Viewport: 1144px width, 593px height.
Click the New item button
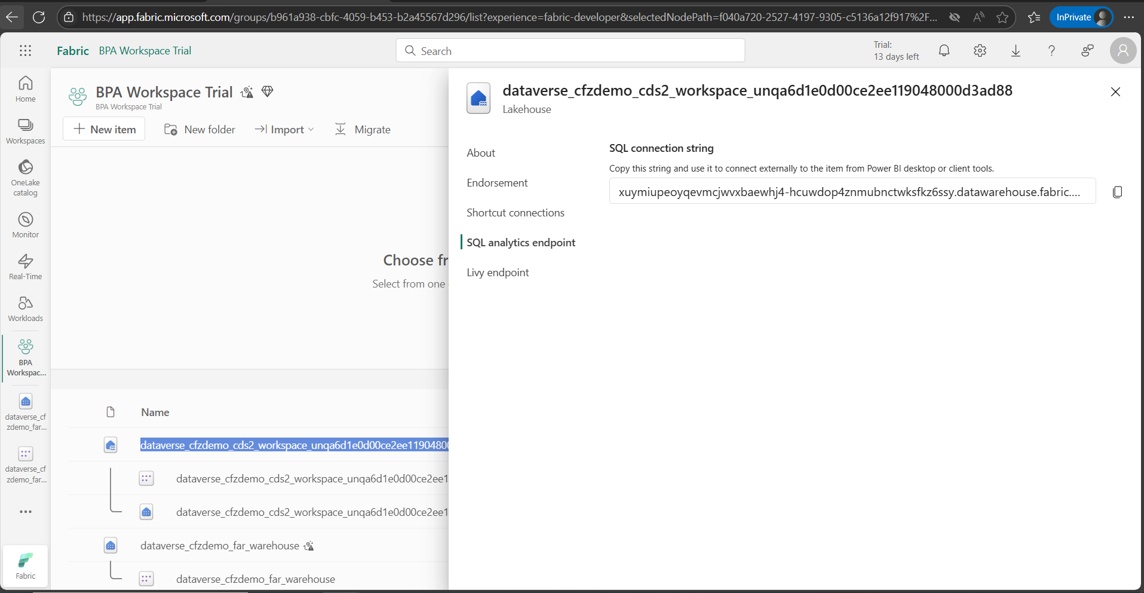click(105, 130)
